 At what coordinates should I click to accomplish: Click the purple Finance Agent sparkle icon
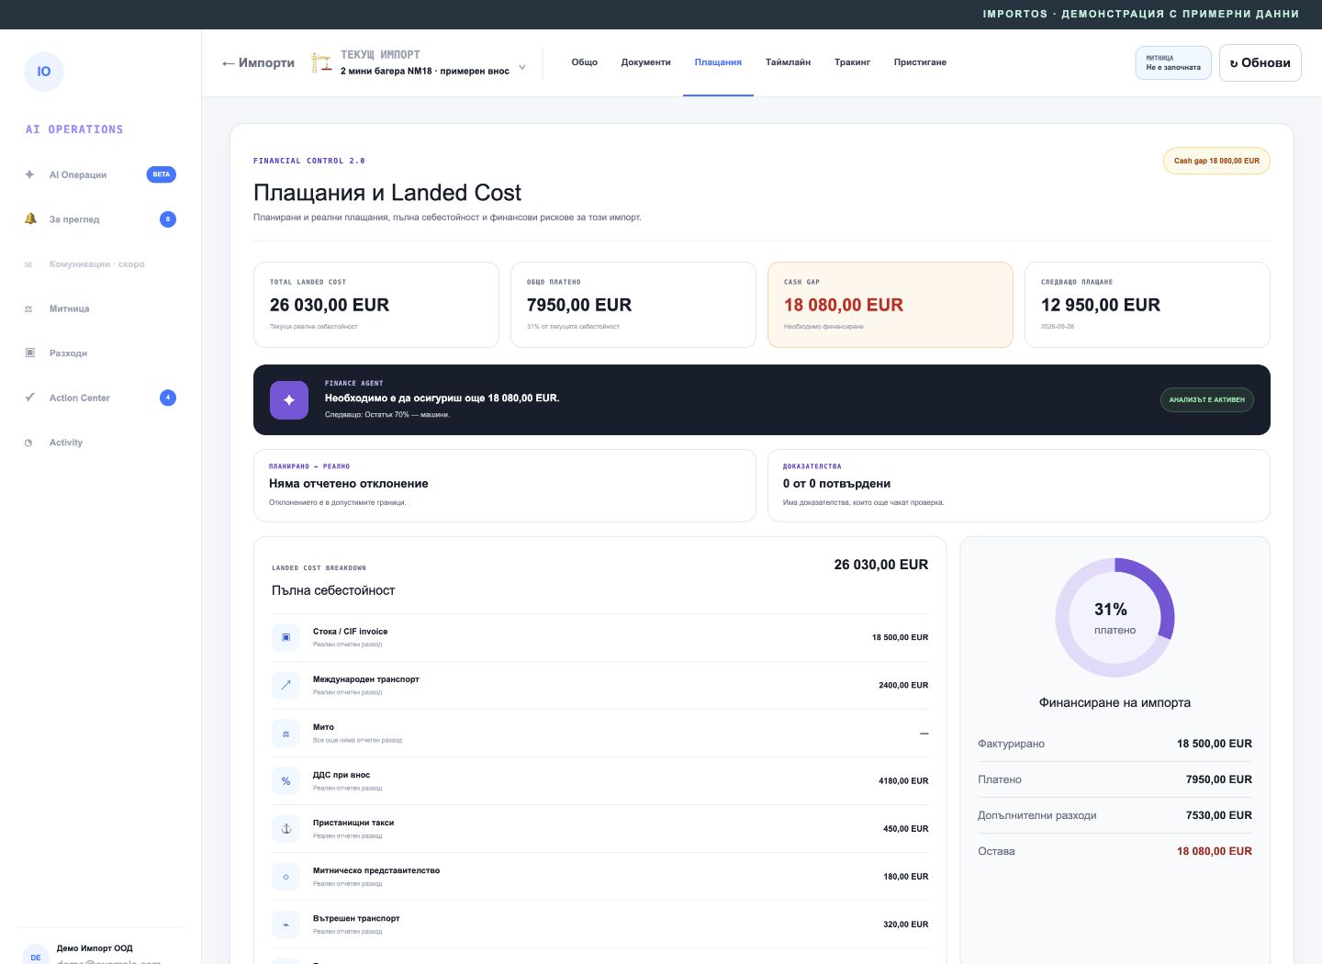point(289,400)
